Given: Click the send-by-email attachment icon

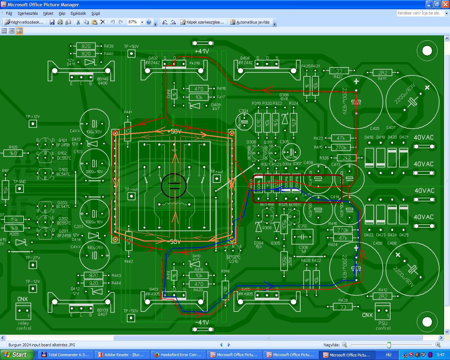Looking at the screenshot, I should tap(68, 22).
